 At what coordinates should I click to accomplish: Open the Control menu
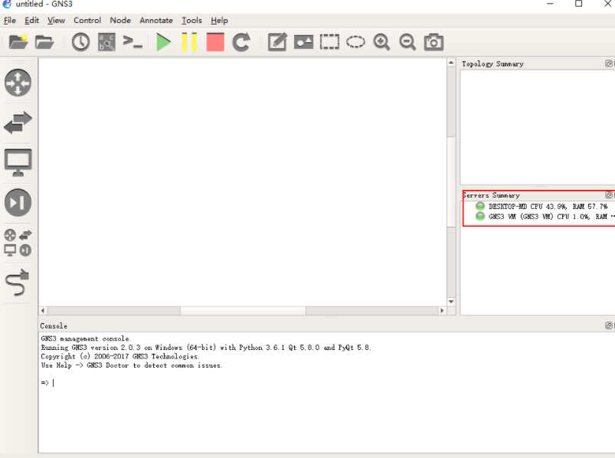[87, 21]
